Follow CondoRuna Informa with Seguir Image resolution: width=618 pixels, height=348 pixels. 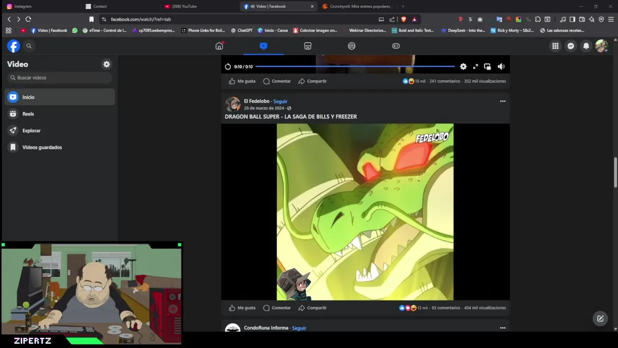coord(299,328)
